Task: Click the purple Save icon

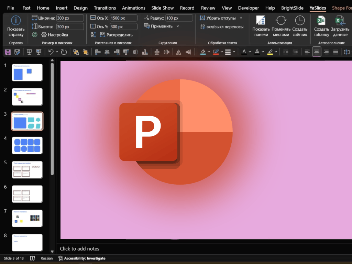Action: pyautogui.click(x=8, y=52)
